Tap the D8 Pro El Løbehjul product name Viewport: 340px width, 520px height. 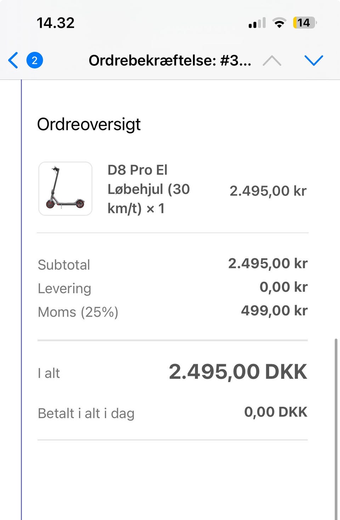(x=149, y=189)
